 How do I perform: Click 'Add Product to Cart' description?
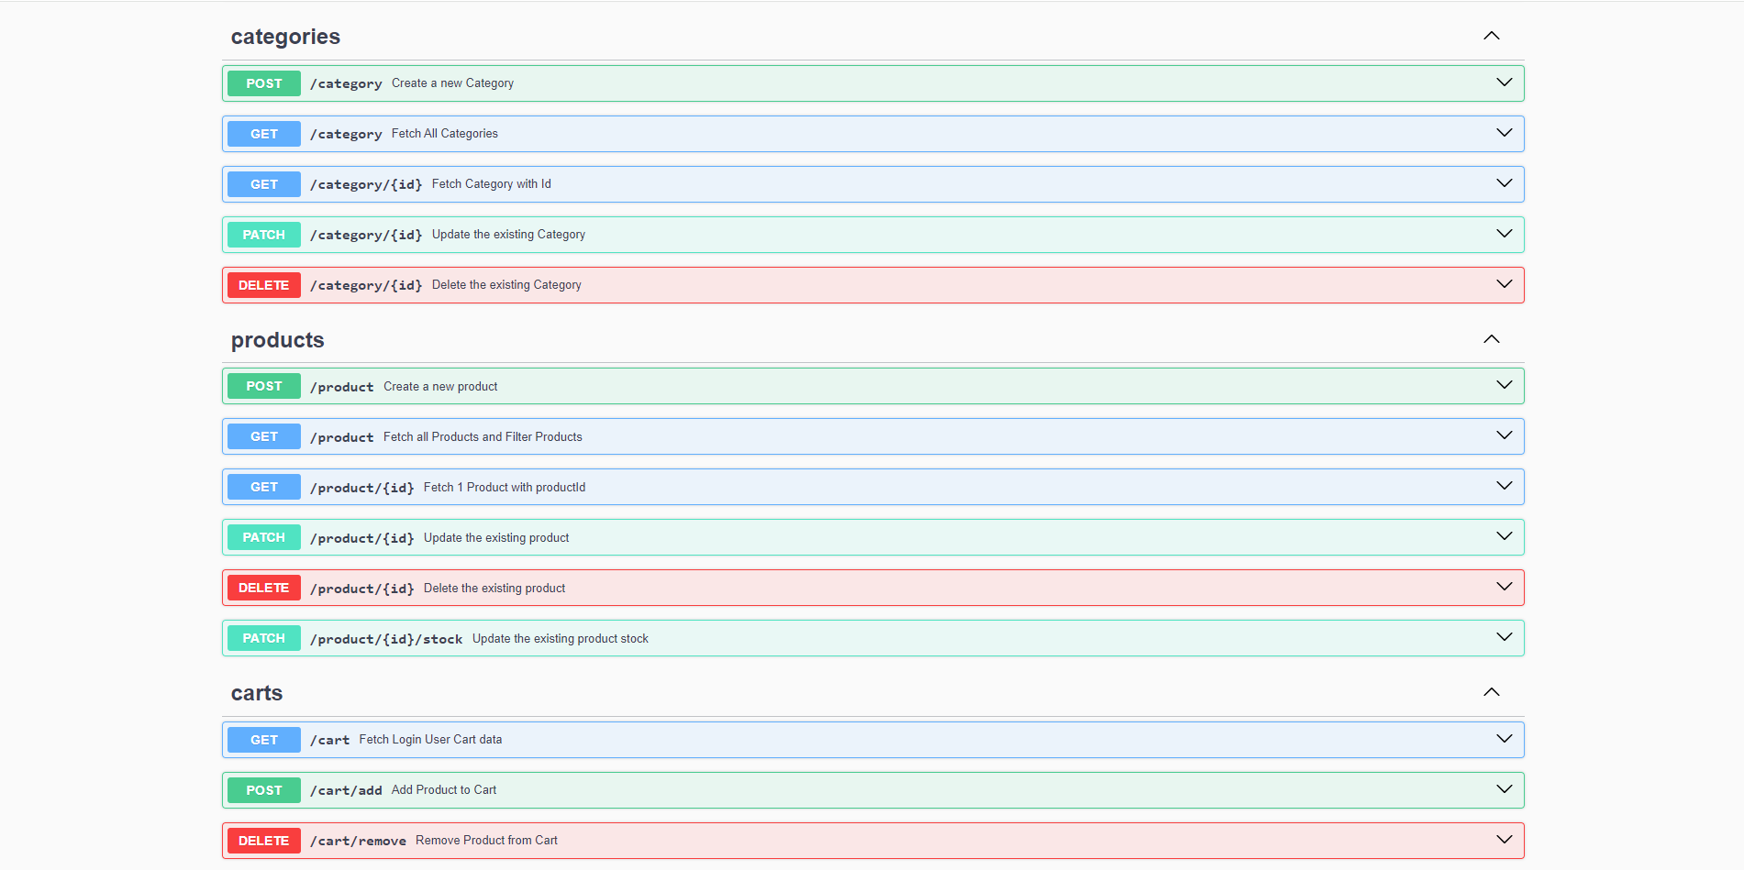(444, 789)
